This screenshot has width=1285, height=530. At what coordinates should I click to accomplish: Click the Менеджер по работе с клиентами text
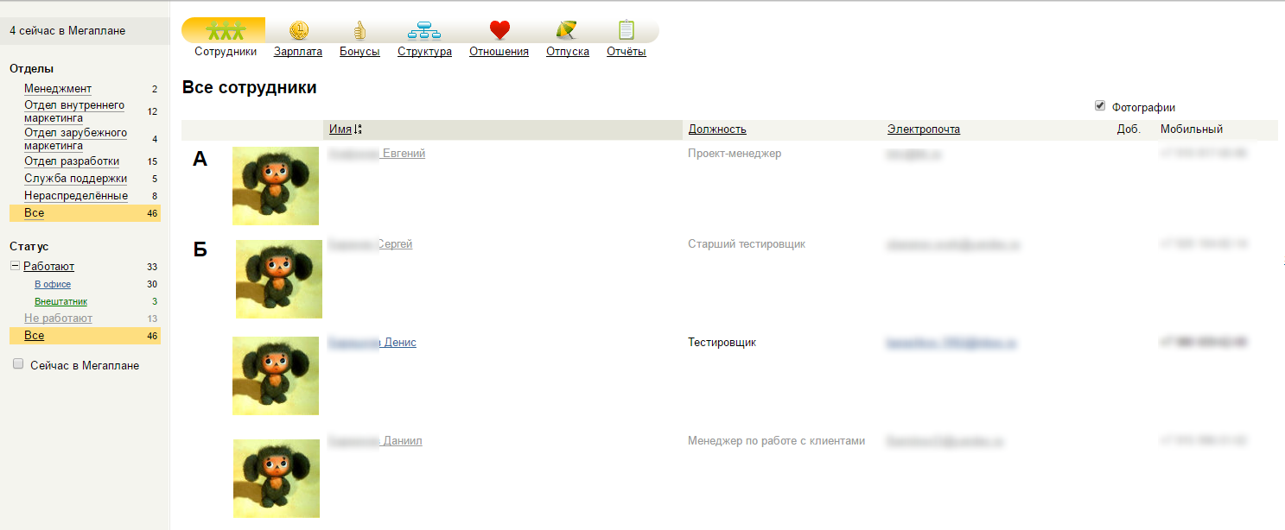pyautogui.click(x=776, y=441)
